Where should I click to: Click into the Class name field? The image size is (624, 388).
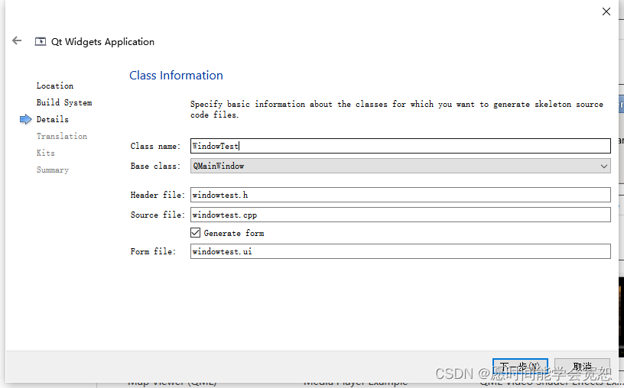click(401, 146)
